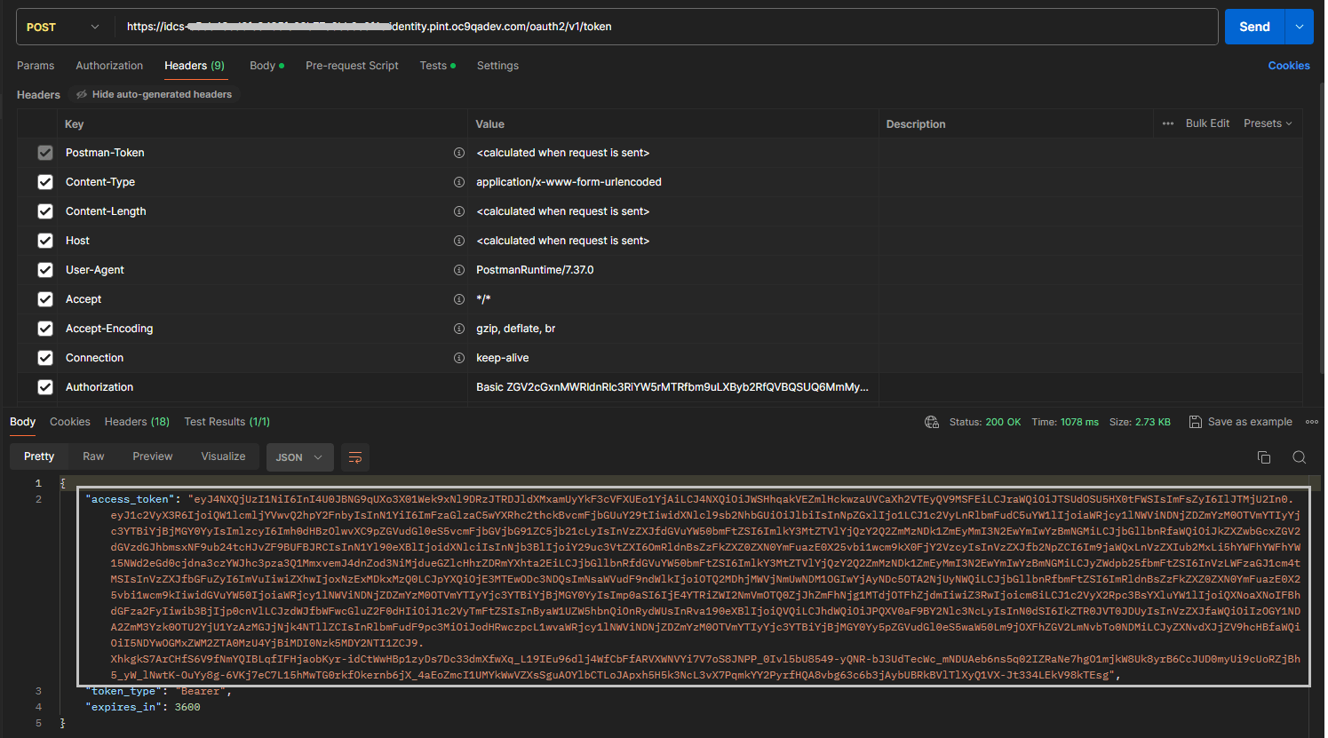Uncheck the Authorization header checkbox
Image resolution: width=1328 pixels, height=738 pixels.
[x=45, y=387]
